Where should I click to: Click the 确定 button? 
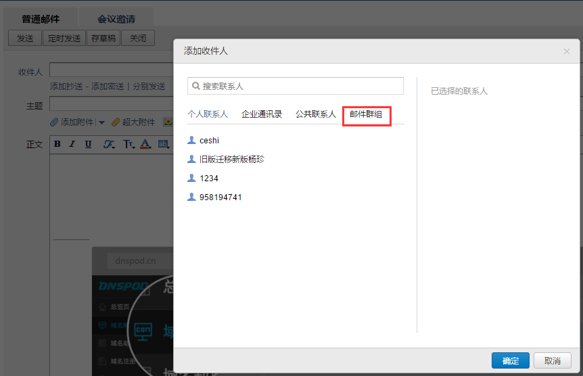tap(511, 361)
